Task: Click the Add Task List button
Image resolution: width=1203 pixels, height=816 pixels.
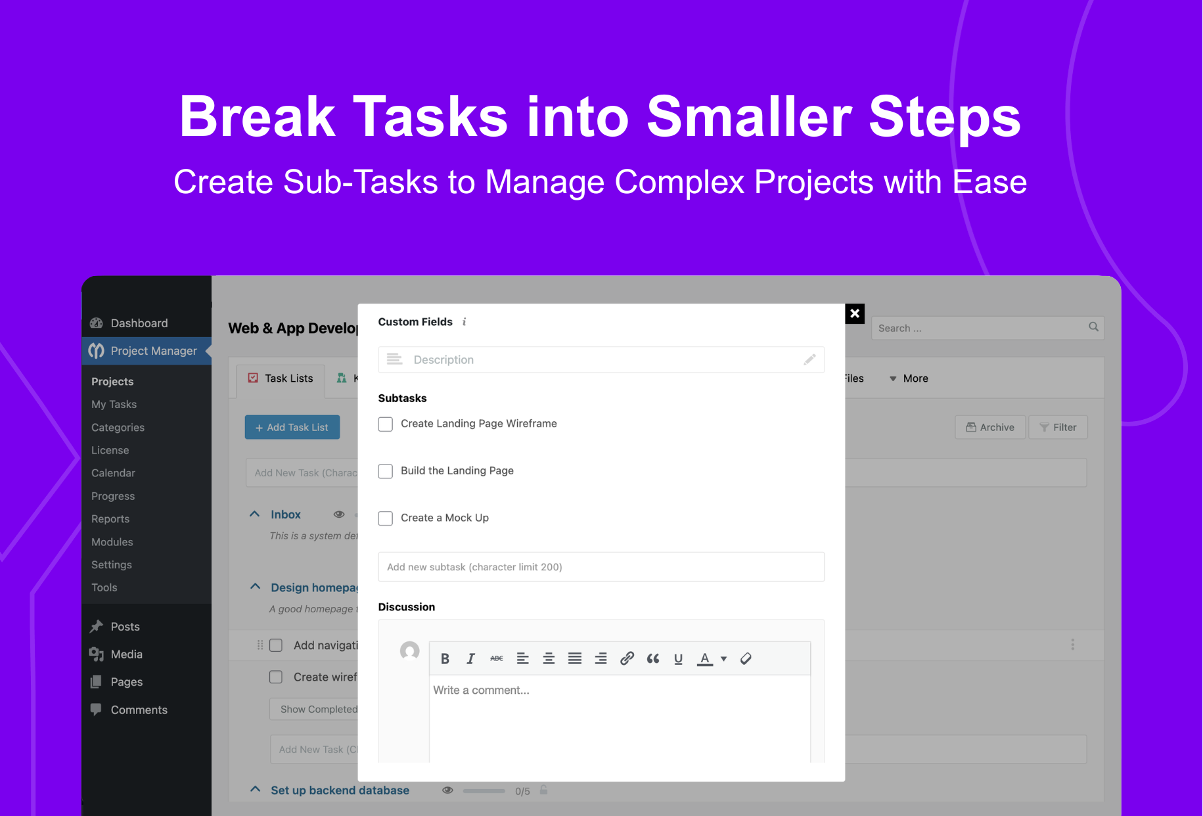Action: click(x=292, y=427)
